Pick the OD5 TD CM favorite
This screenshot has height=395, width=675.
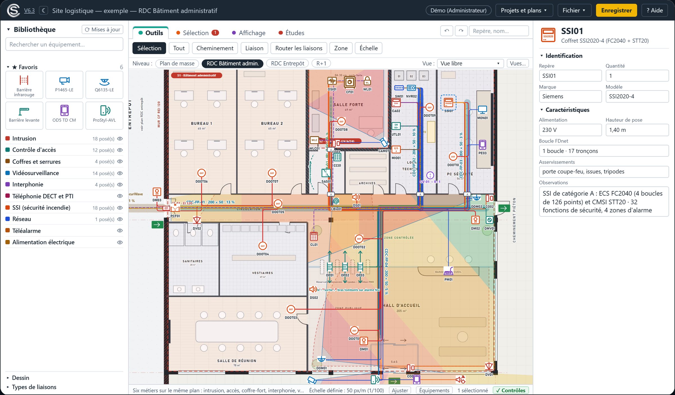[x=64, y=115]
